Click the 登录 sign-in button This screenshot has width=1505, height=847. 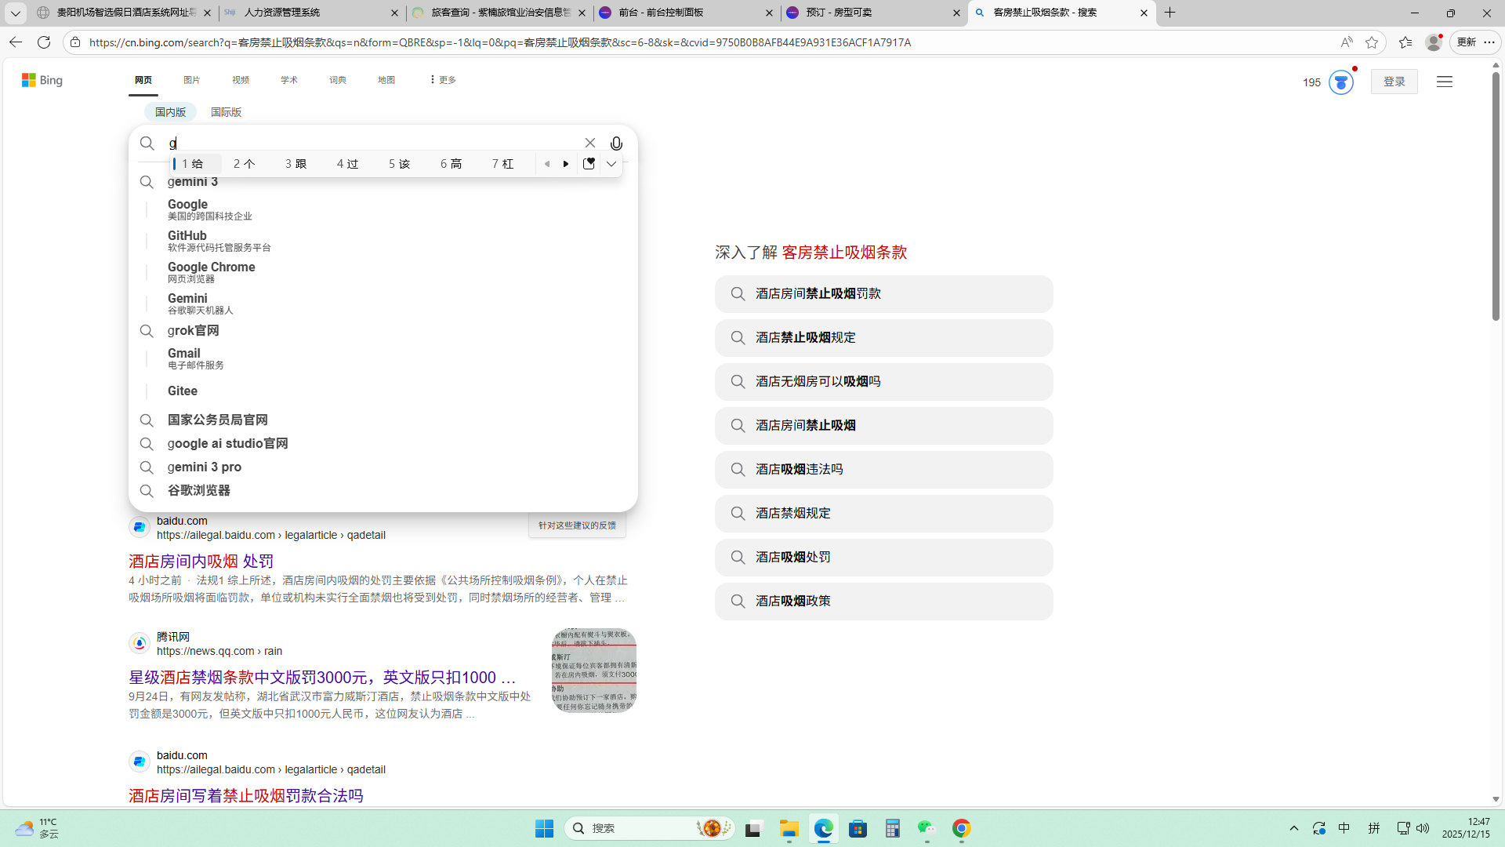click(1394, 82)
